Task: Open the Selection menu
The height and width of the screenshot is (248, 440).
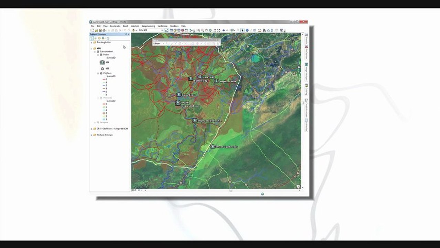Action: tap(135, 26)
